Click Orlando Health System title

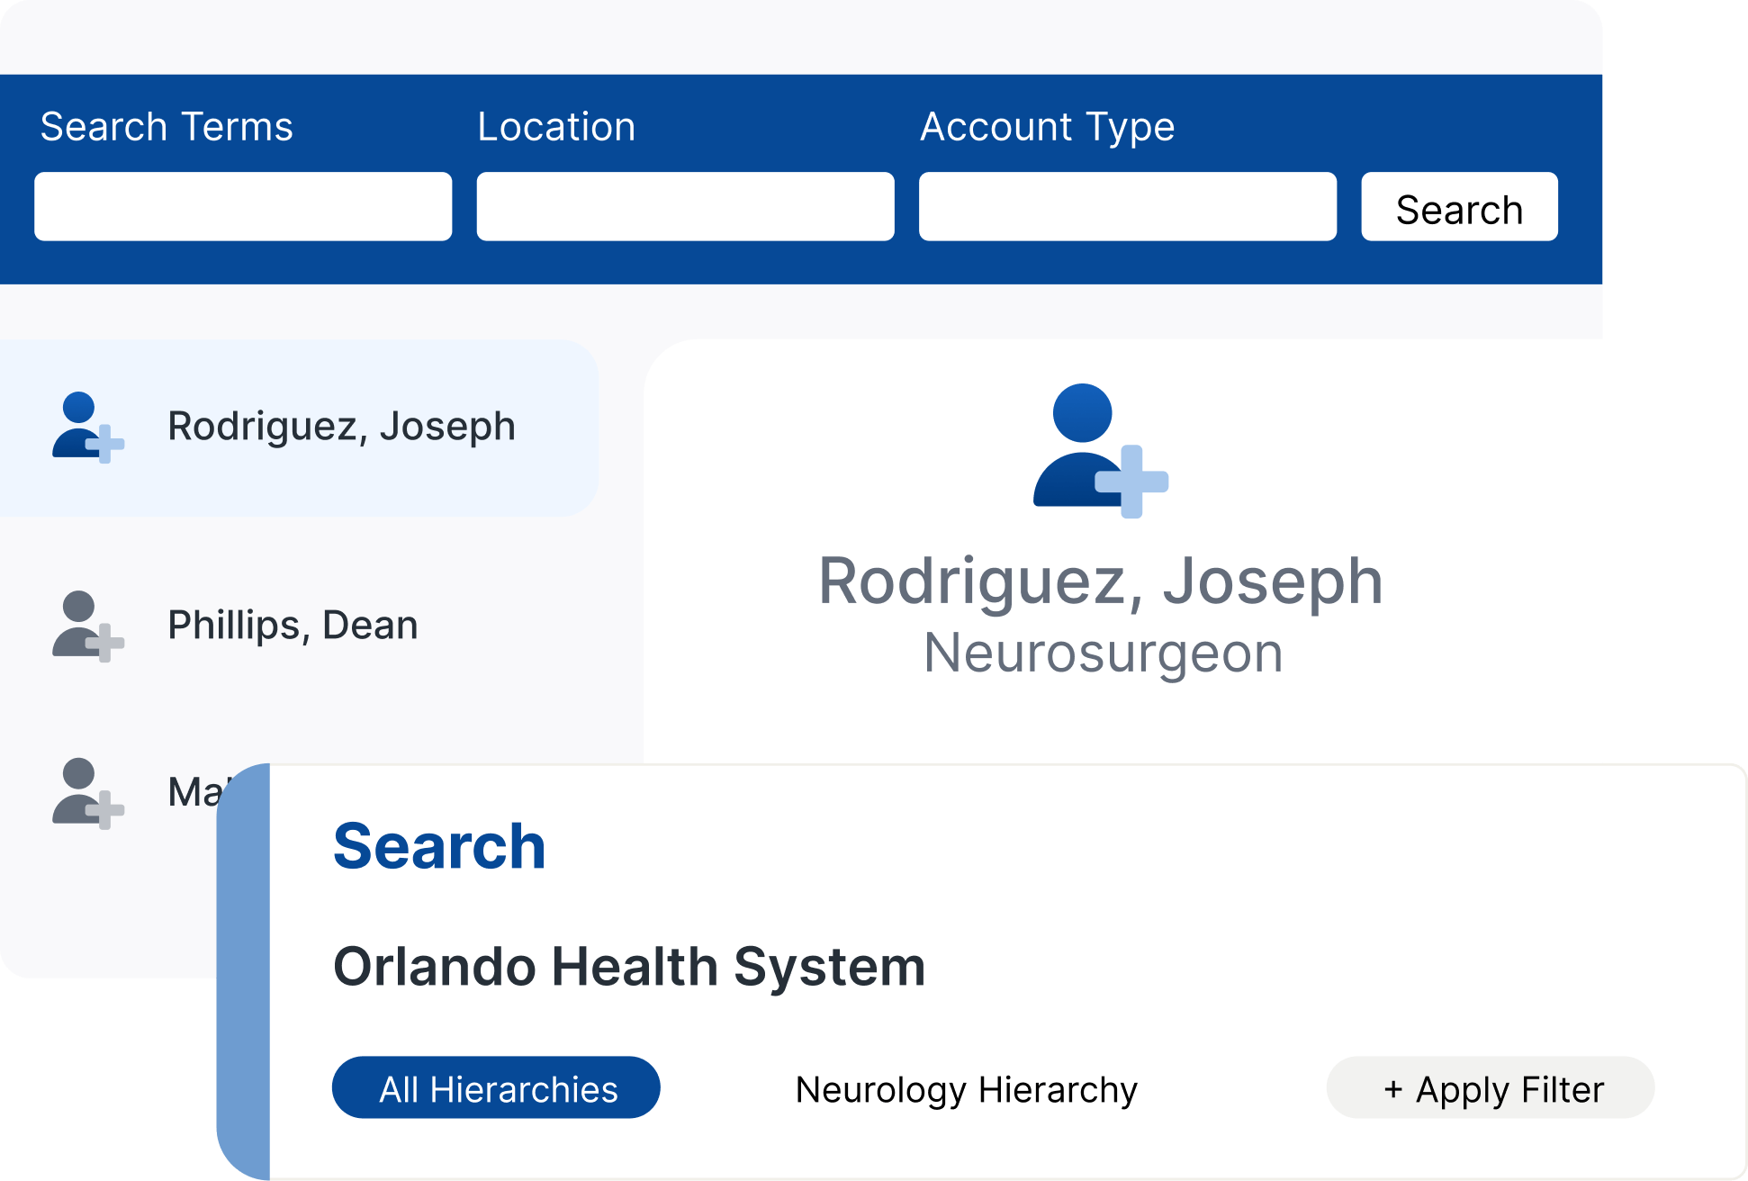point(628,967)
